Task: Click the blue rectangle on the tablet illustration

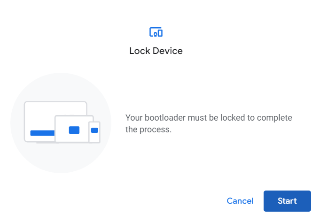Action: click(x=74, y=130)
